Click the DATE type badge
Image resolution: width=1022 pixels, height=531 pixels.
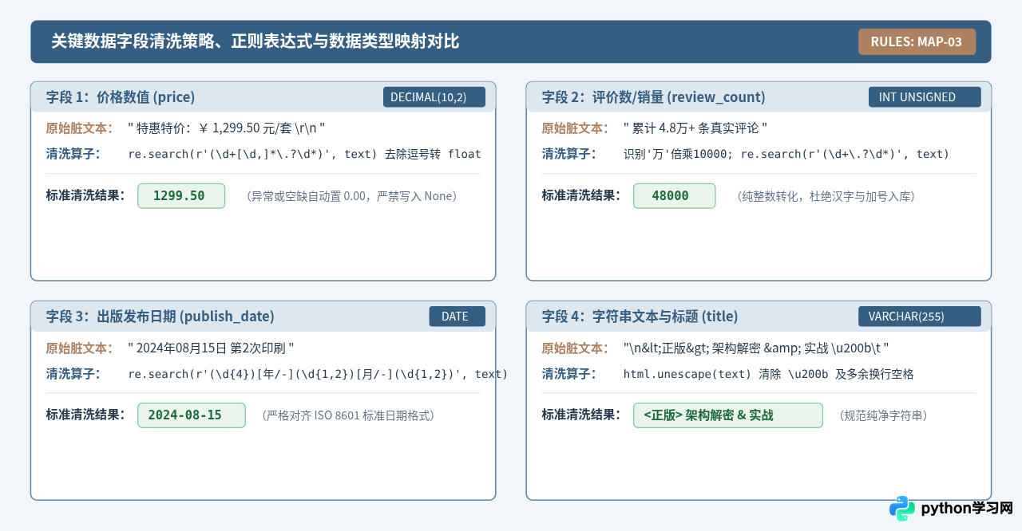click(458, 317)
